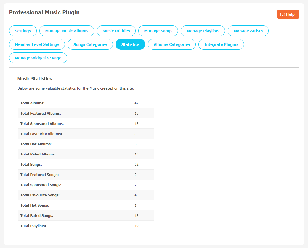Select the 'Total Favourite Albums:' label
Image resolution: width=308 pixels, height=248 pixels.
point(41,134)
